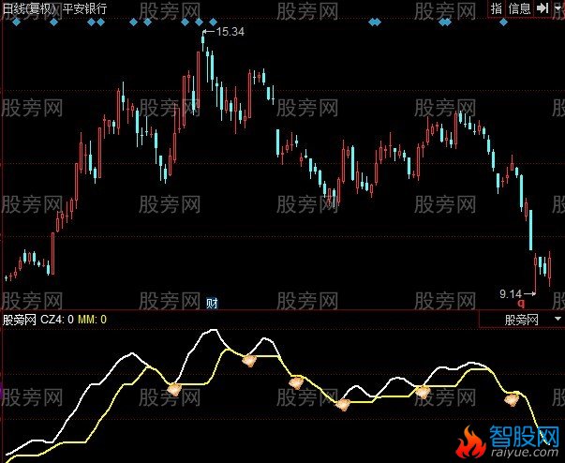Click the lowest signal icon on the yellow line
565x463 pixels.
[x=343, y=404]
